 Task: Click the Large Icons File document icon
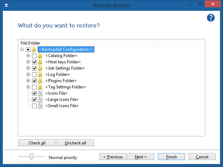(40, 100)
